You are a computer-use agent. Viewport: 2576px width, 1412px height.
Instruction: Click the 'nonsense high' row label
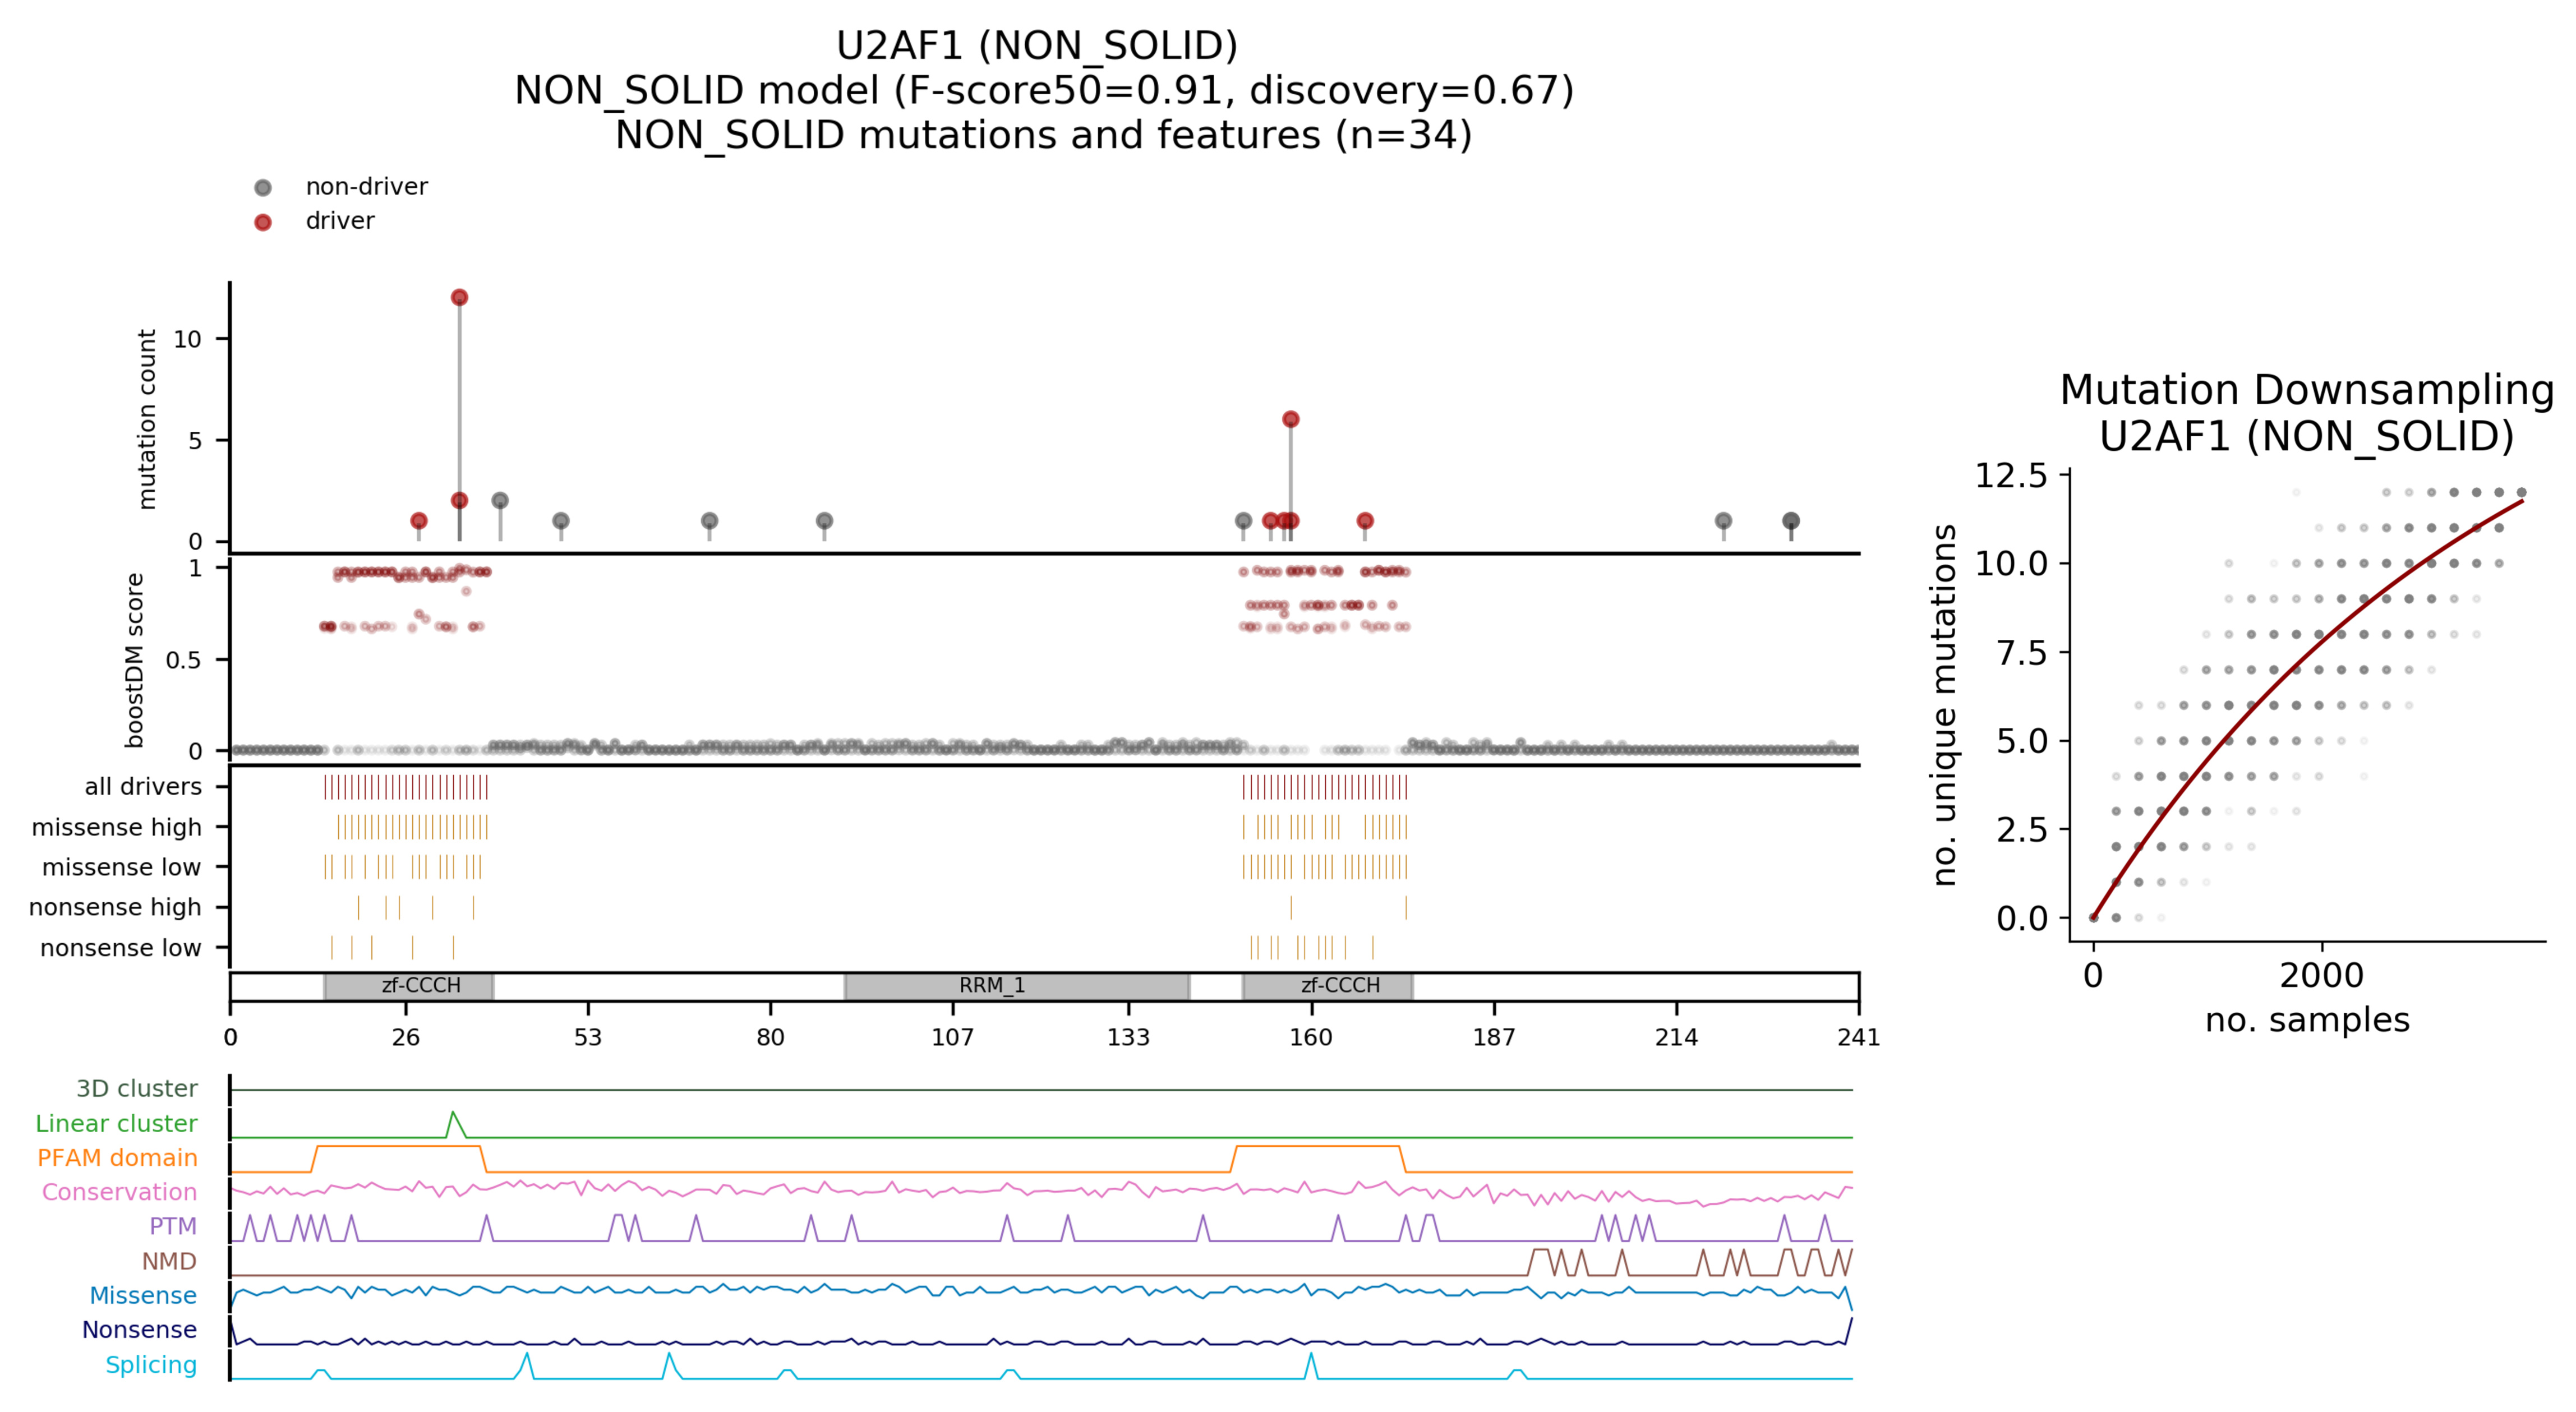(115, 907)
